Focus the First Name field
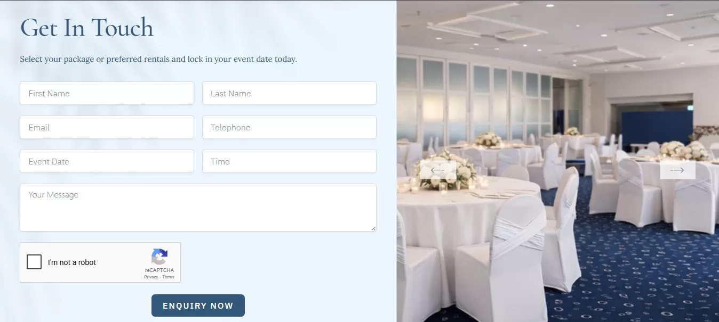This screenshot has height=322, width=719. click(x=107, y=93)
